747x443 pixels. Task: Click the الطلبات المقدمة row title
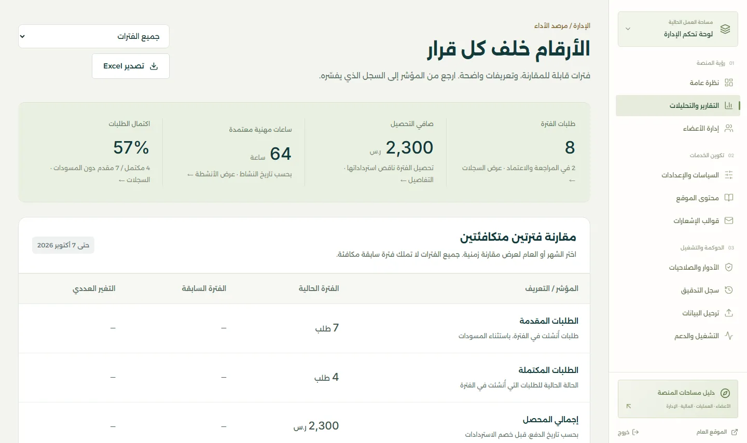549,321
